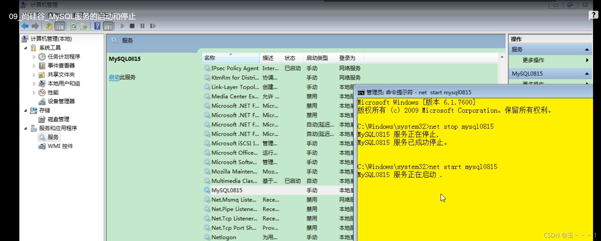Select the Microsoft Office... service row

click(278, 153)
